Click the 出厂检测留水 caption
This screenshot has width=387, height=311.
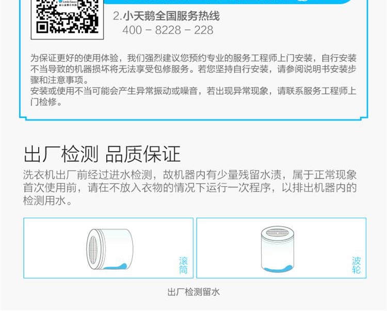(193, 292)
